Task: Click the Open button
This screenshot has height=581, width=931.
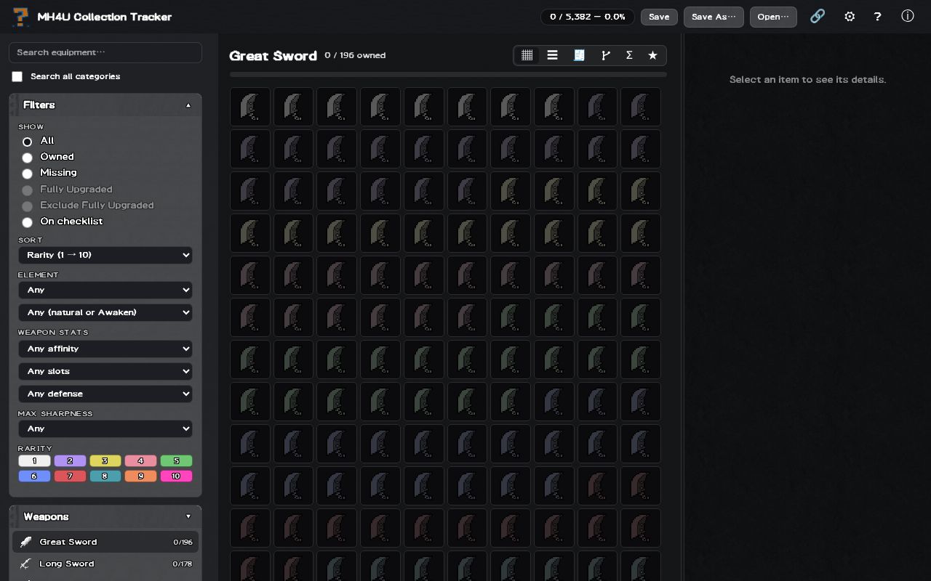Action: tap(773, 17)
